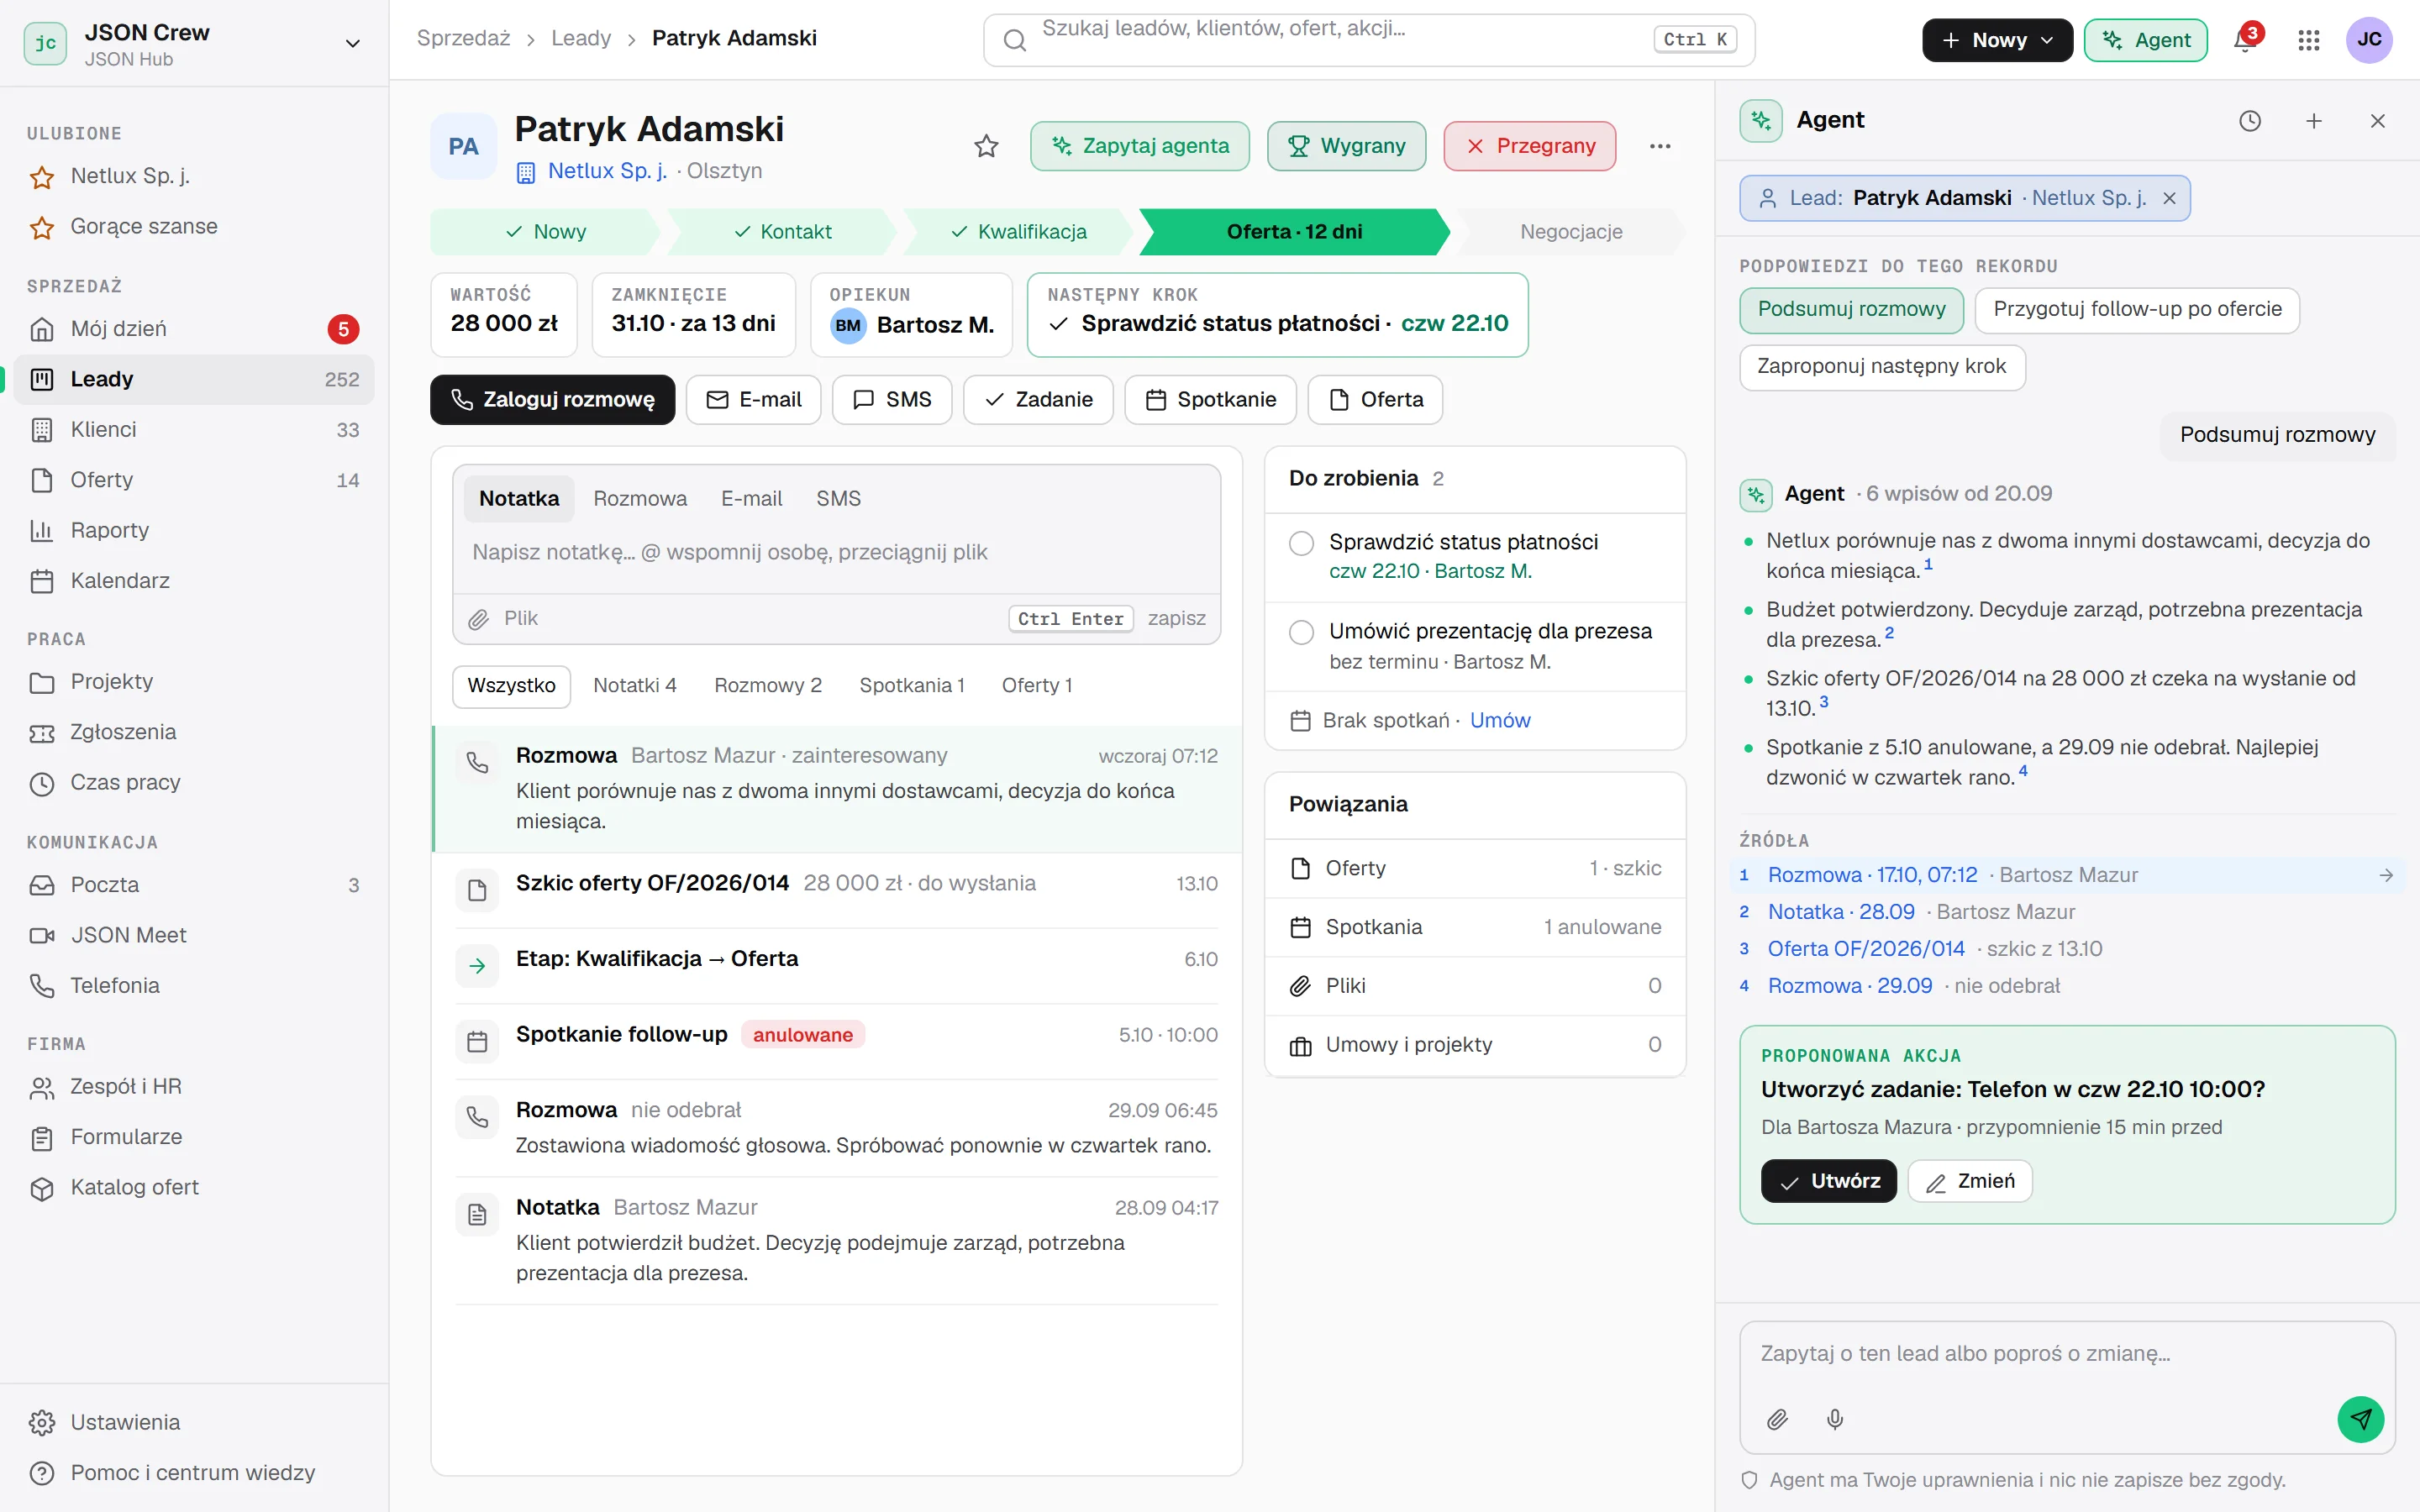Open Zespół i HR
This screenshot has width=2420, height=1512.
[194, 1087]
